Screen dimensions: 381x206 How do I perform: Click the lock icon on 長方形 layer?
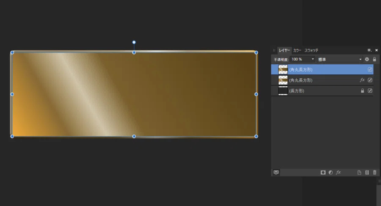point(362,91)
